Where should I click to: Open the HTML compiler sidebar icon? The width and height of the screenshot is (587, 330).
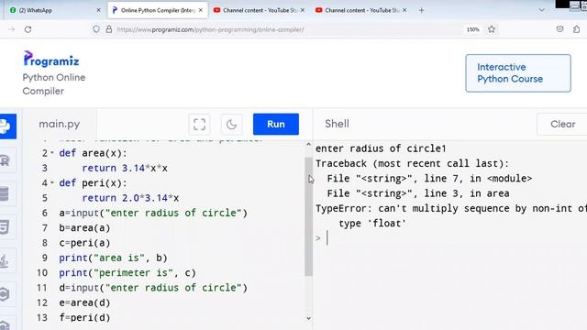[5, 227]
